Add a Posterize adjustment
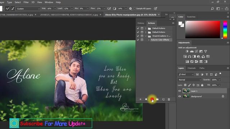Viewport: 230px width, 129px height. (192, 62)
